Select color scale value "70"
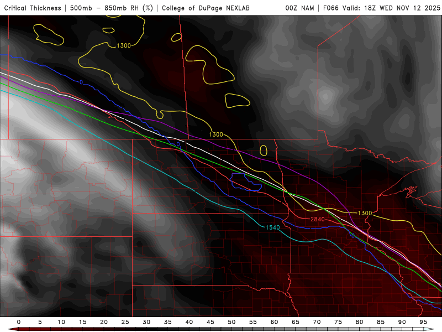 point(317,322)
